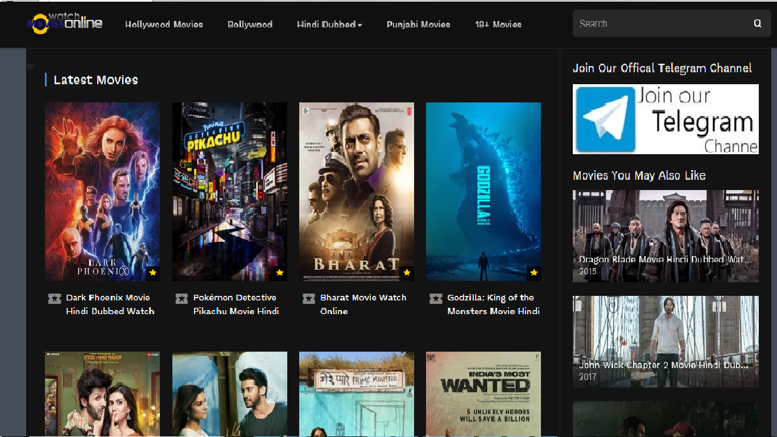Open the 18+ Movies menu item
Image resolution: width=777 pixels, height=437 pixels.
click(x=498, y=24)
